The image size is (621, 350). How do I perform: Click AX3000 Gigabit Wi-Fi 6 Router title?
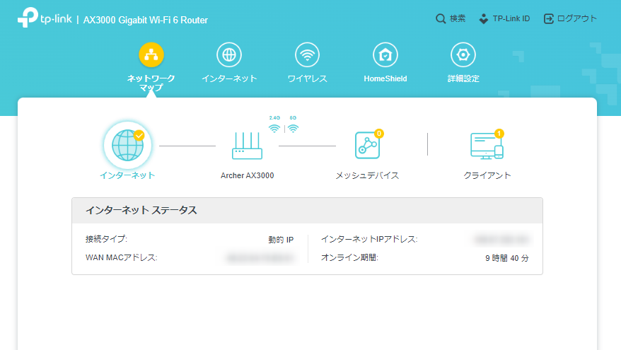coord(146,21)
